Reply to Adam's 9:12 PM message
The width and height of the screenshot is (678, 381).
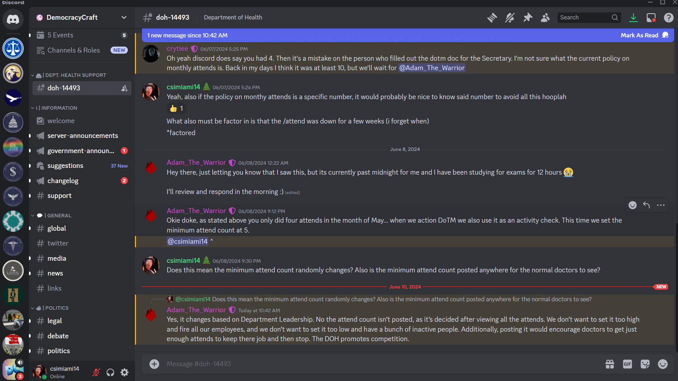(x=647, y=205)
